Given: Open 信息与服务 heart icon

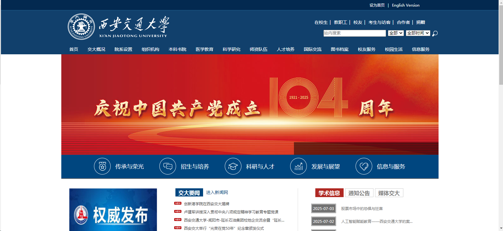Looking at the screenshot, I should point(364,166).
